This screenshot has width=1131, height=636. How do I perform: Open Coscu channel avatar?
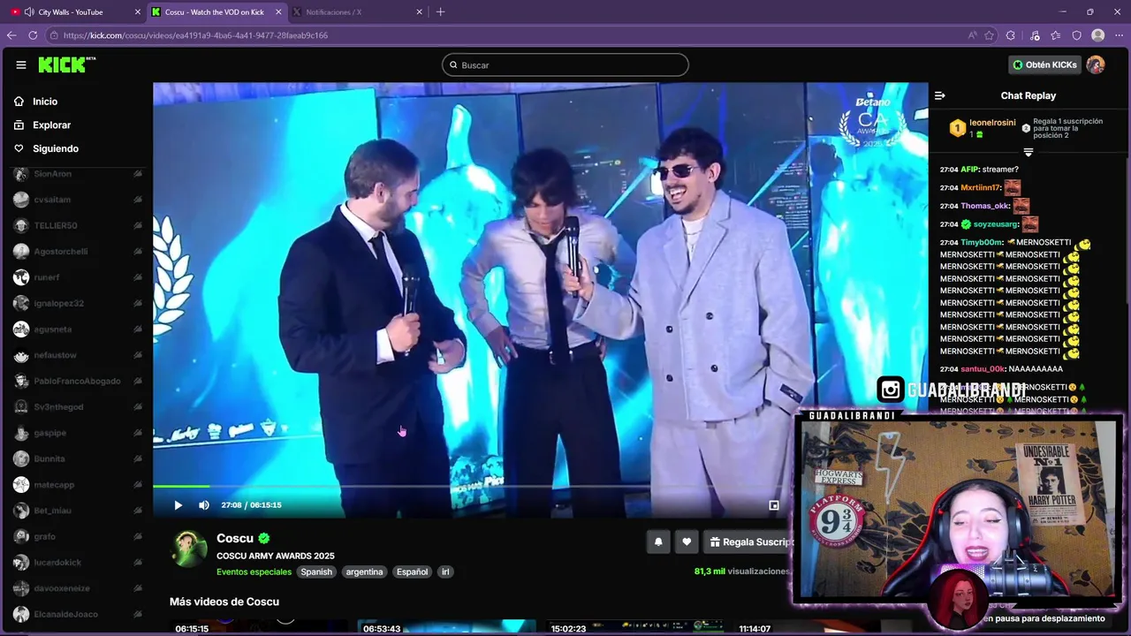coord(189,549)
